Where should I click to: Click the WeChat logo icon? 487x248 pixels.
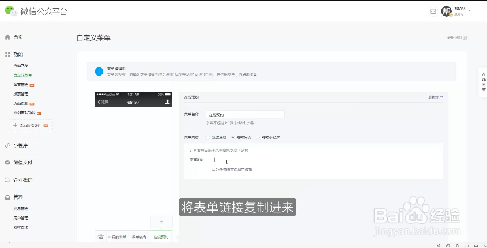coord(11,11)
